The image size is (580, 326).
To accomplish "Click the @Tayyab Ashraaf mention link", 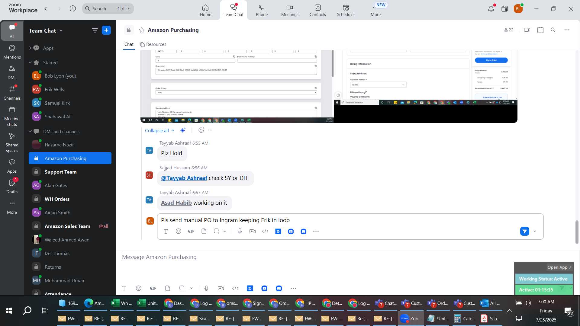I will tap(184, 178).
